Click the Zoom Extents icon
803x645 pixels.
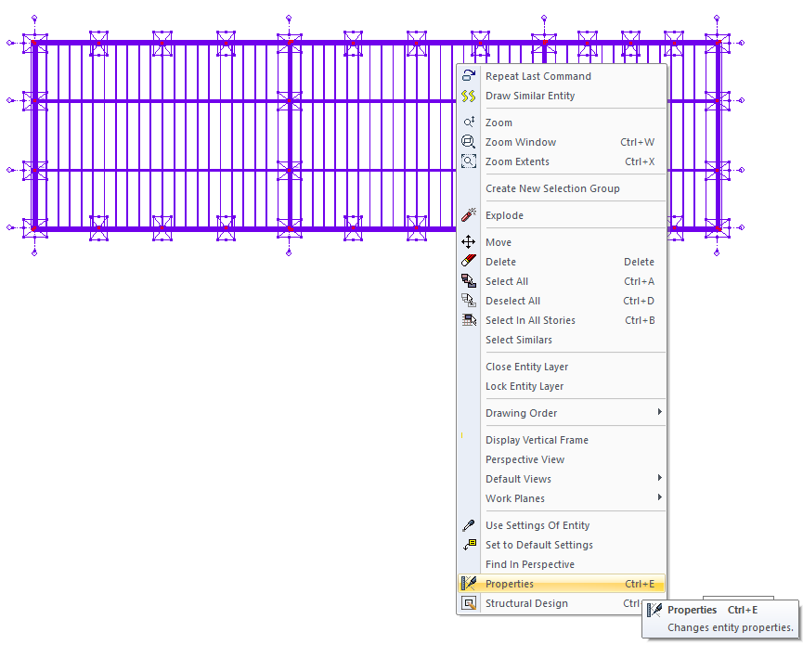pyautogui.click(x=469, y=161)
